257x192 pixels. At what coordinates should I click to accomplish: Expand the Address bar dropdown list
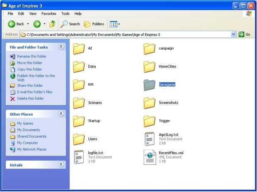(x=233, y=34)
